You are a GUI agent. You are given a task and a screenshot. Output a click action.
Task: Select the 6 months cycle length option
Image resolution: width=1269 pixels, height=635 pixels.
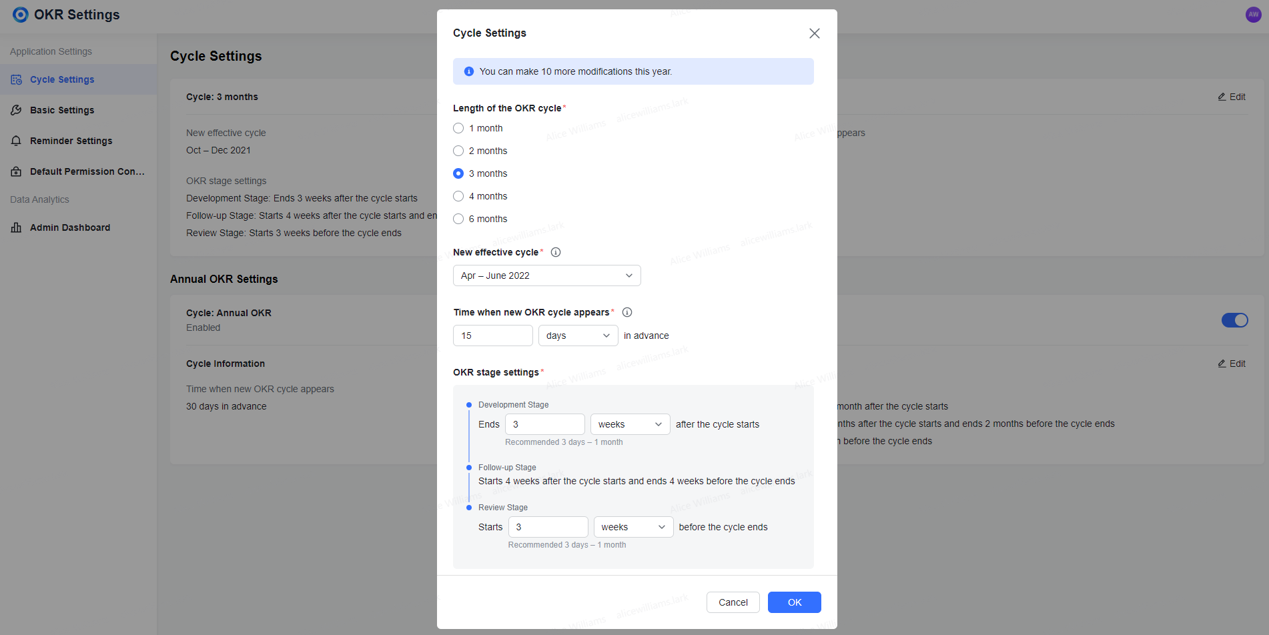tap(458, 218)
